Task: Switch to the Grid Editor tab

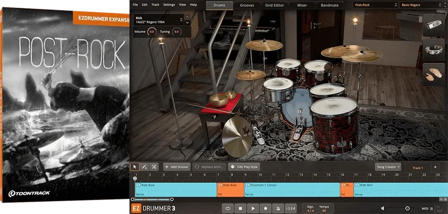Action: [274, 5]
